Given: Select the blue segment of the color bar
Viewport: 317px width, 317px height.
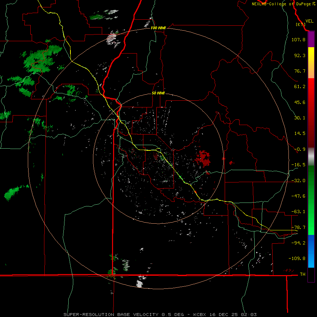Looking at the screenshot, I should pos(311,251).
